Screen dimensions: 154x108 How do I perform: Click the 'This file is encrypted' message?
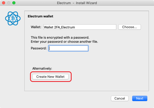(60, 38)
